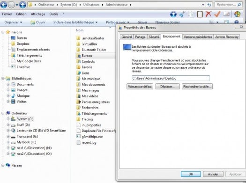
Task: Collapse the Ordinateur tree section
Action: pos(3,113)
